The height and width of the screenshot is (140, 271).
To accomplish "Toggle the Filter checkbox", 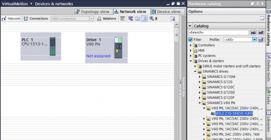I will (x=190, y=39).
